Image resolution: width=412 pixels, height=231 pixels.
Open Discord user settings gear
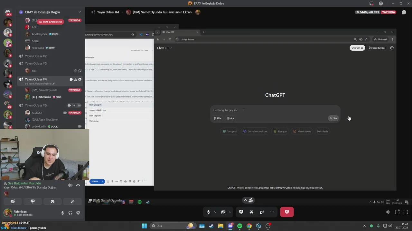coord(78,213)
